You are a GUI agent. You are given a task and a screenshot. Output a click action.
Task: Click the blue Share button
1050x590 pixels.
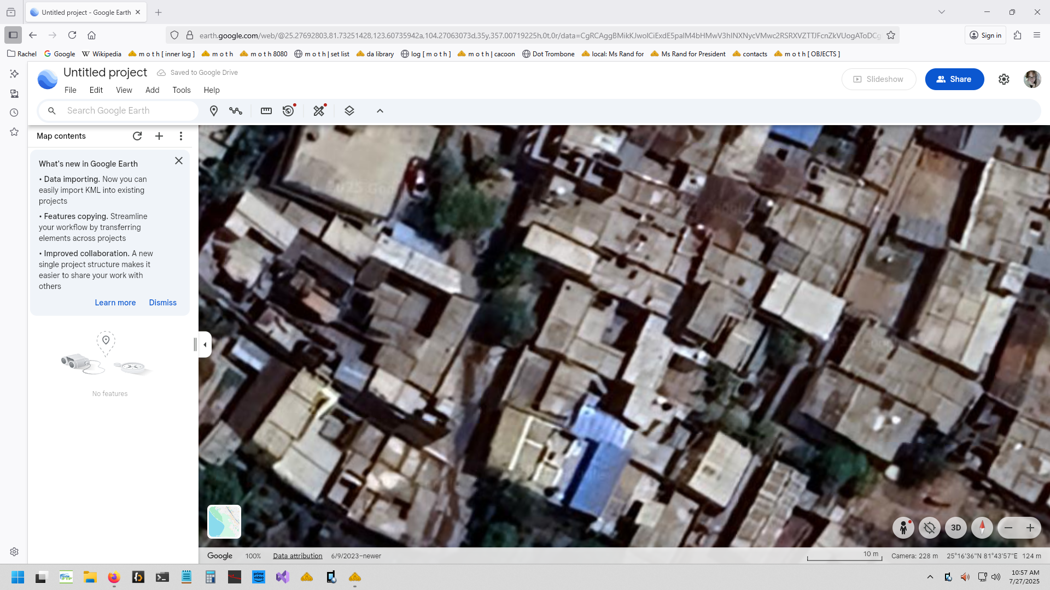(x=954, y=79)
